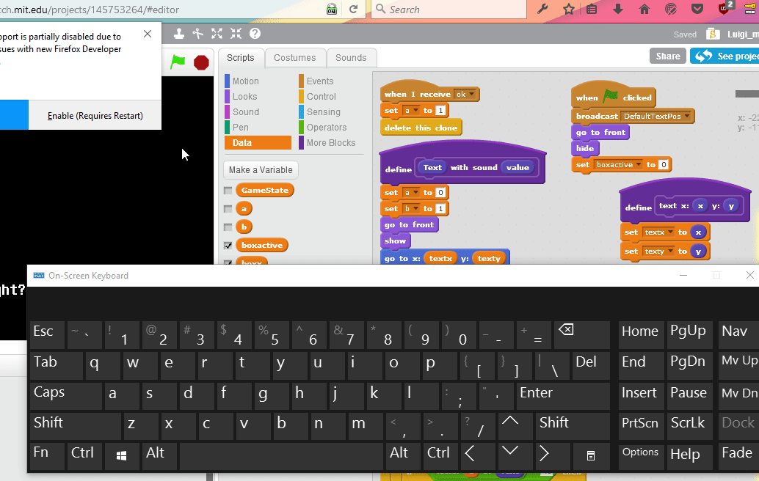The width and height of the screenshot is (759, 481).
Task: Expand DefaultTextPos dropdown in broadcast block
Action: (x=687, y=116)
